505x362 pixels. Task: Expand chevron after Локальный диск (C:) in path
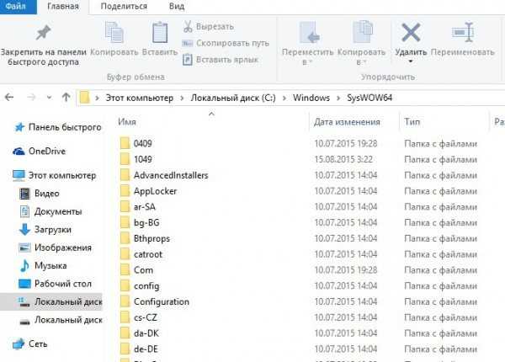pos(284,98)
